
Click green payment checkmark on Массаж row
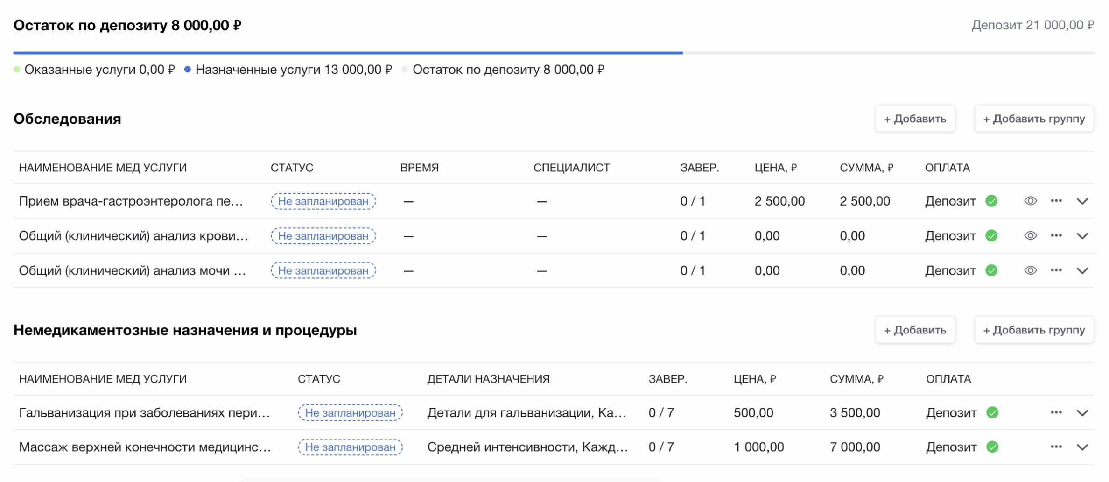[992, 447]
